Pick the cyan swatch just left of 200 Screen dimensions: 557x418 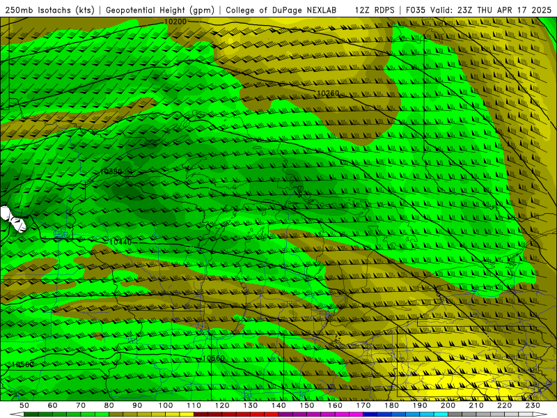[x=441, y=414]
